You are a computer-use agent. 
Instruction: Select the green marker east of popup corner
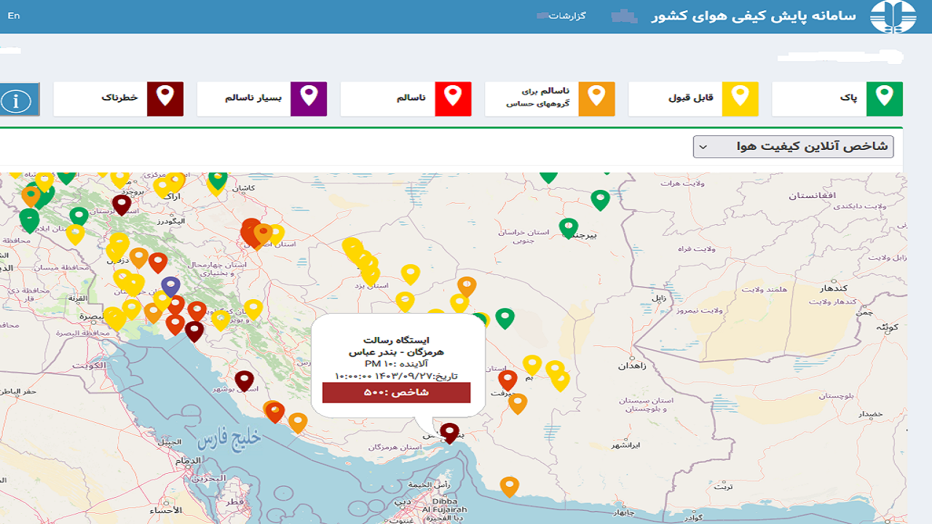click(505, 318)
